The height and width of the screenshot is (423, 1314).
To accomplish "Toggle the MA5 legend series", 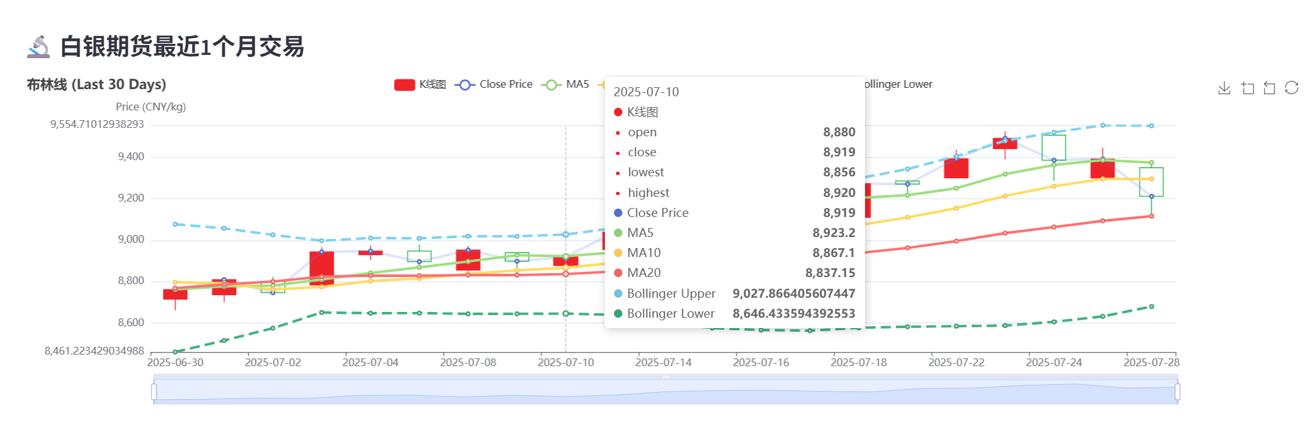I will 565,85.
